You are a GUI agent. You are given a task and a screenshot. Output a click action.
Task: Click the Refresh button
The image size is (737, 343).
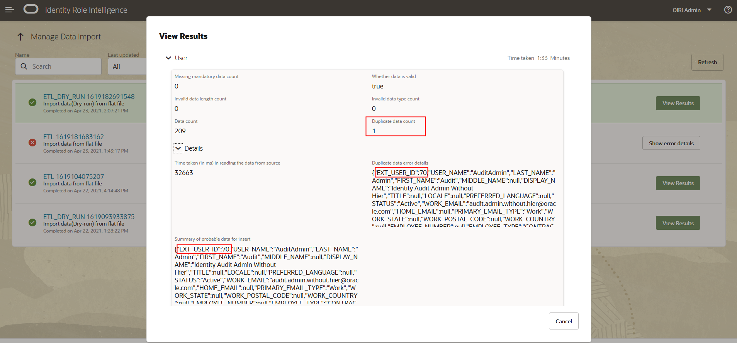click(707, 62)
